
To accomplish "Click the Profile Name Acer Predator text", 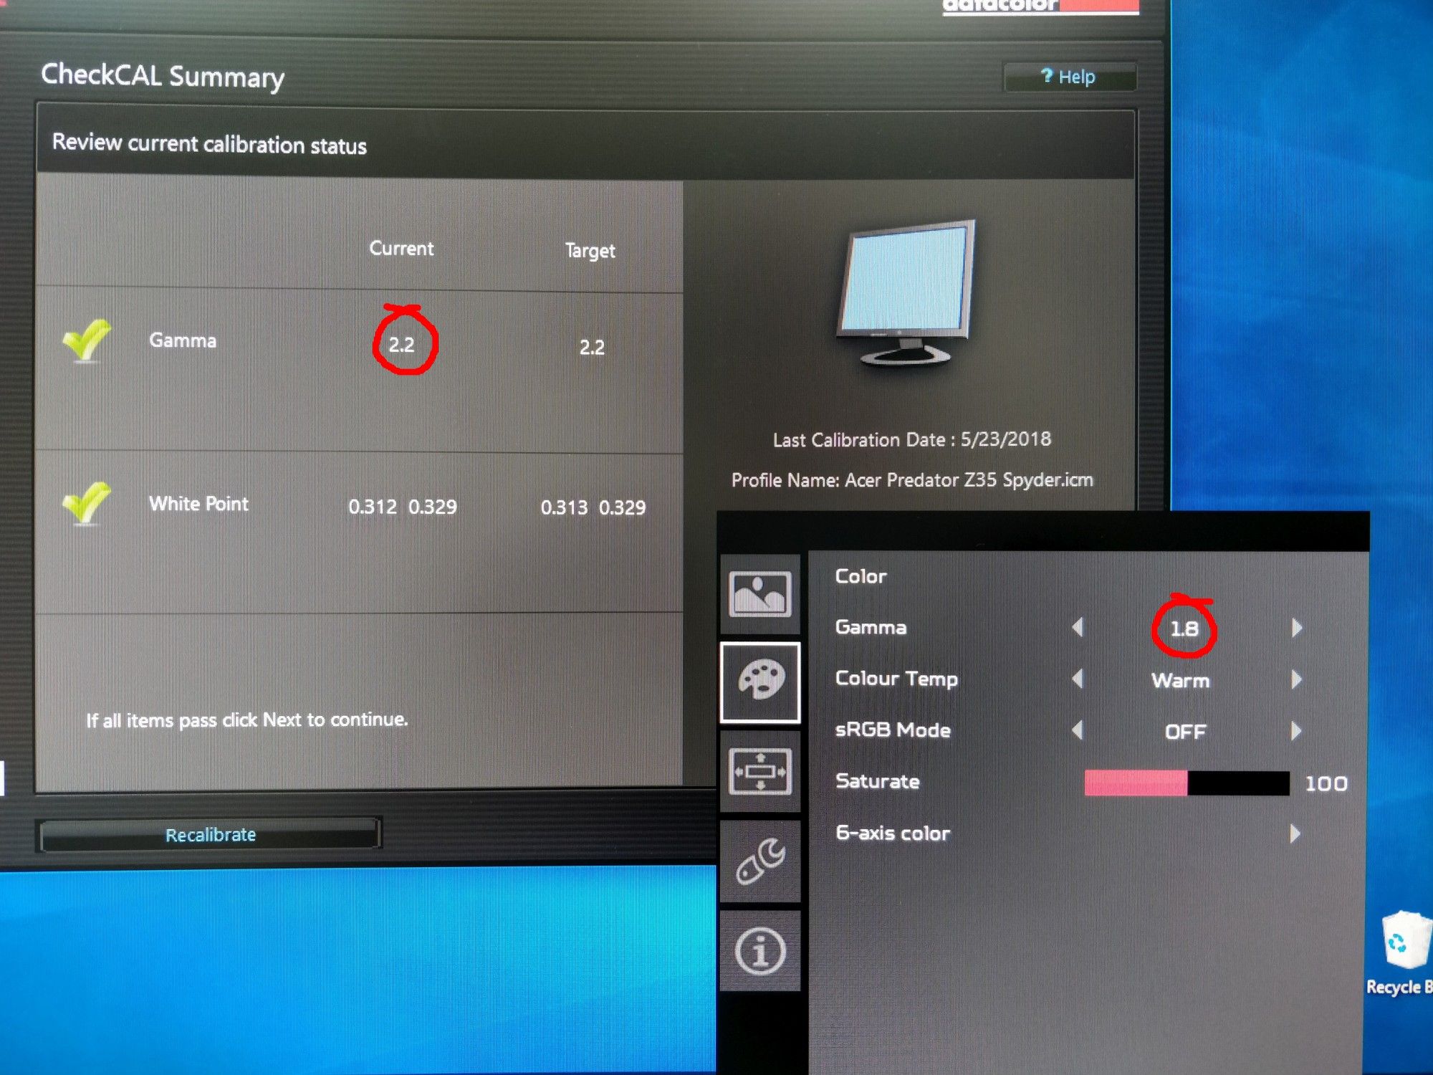I will tap(912, 479).
